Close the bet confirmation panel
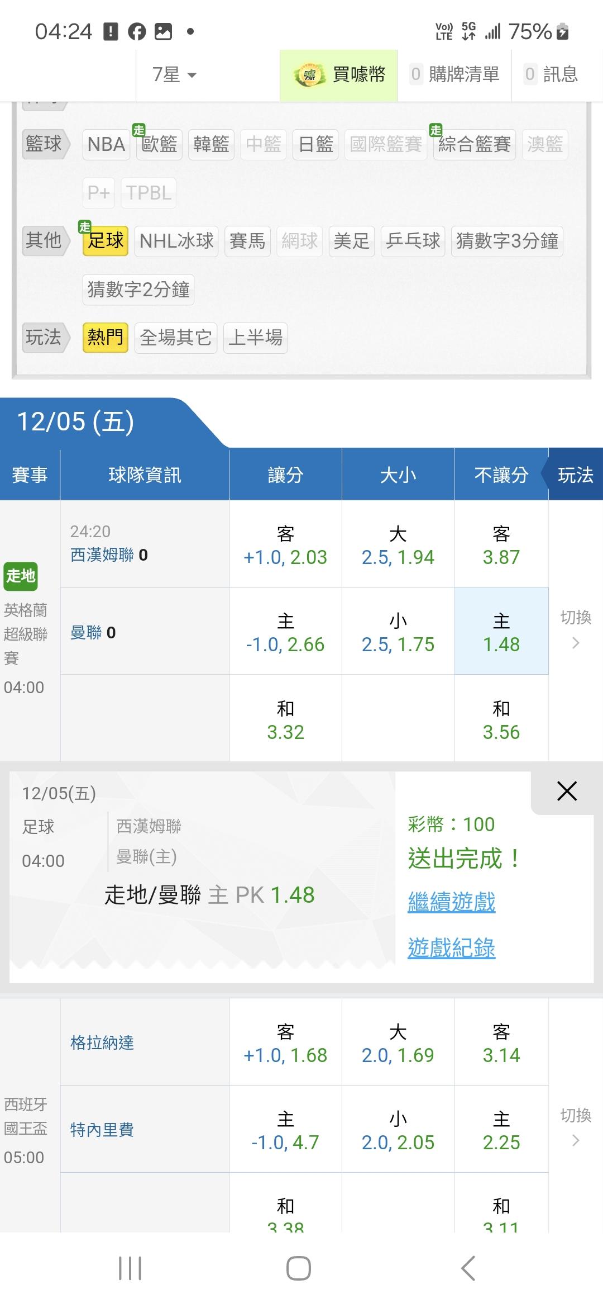Screen dimensions: 603x1308 click(567, 791)
